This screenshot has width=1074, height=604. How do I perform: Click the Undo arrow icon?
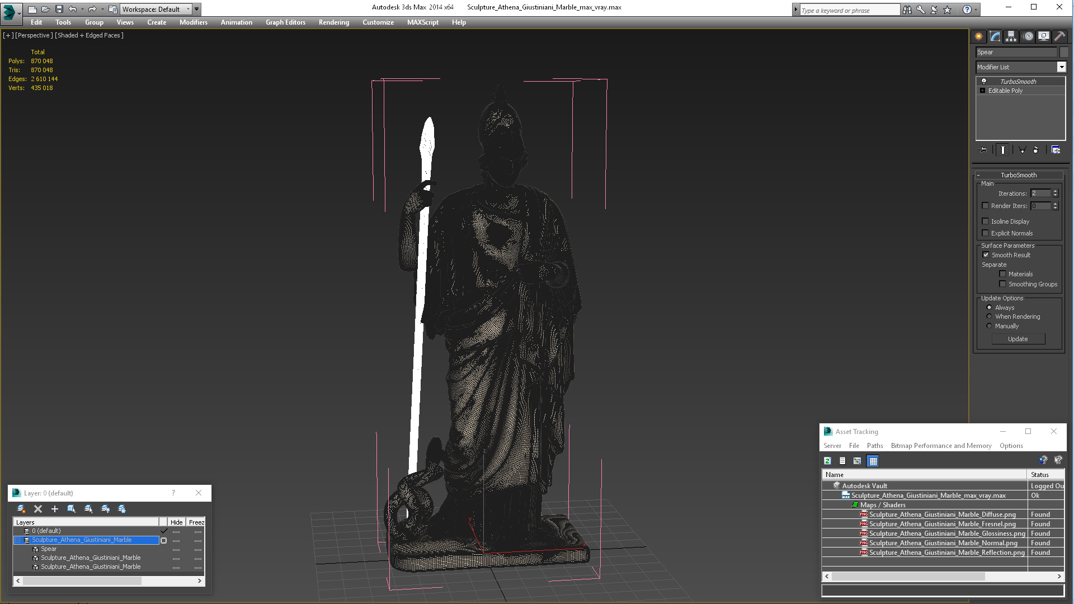coord(73,9)
